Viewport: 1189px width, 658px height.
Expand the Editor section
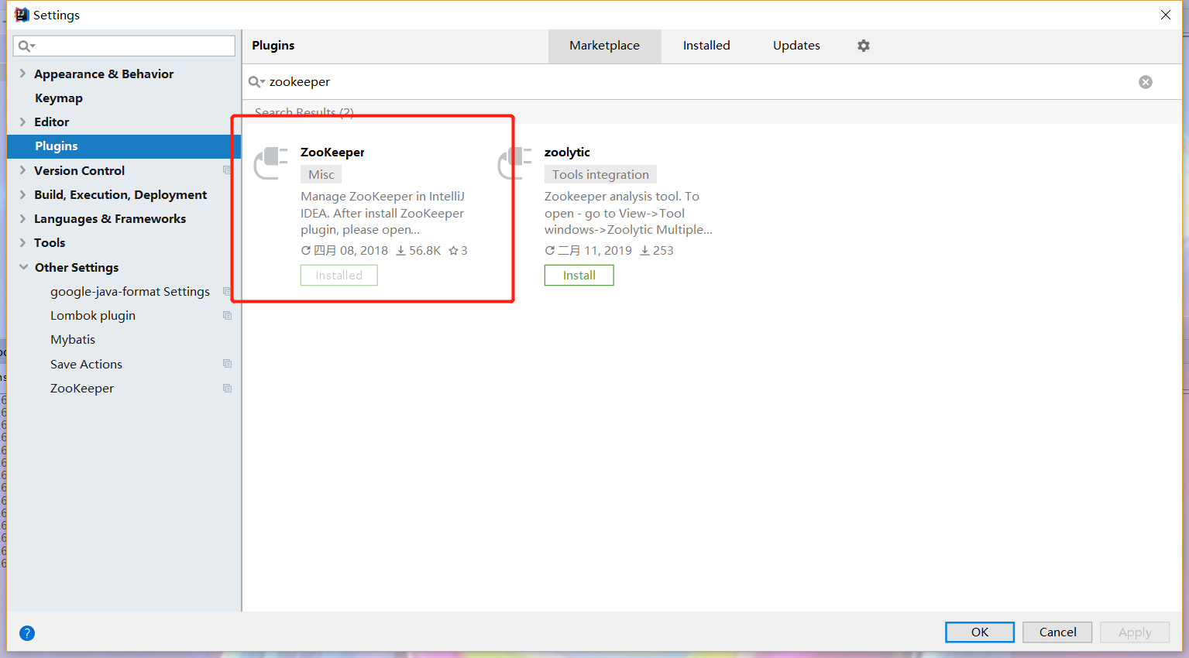pos(22,122)
